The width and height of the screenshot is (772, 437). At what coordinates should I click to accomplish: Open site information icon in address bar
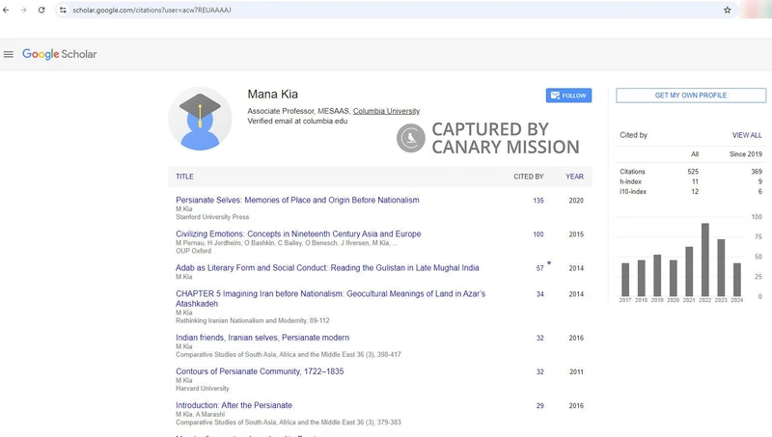tap(63, 10)
